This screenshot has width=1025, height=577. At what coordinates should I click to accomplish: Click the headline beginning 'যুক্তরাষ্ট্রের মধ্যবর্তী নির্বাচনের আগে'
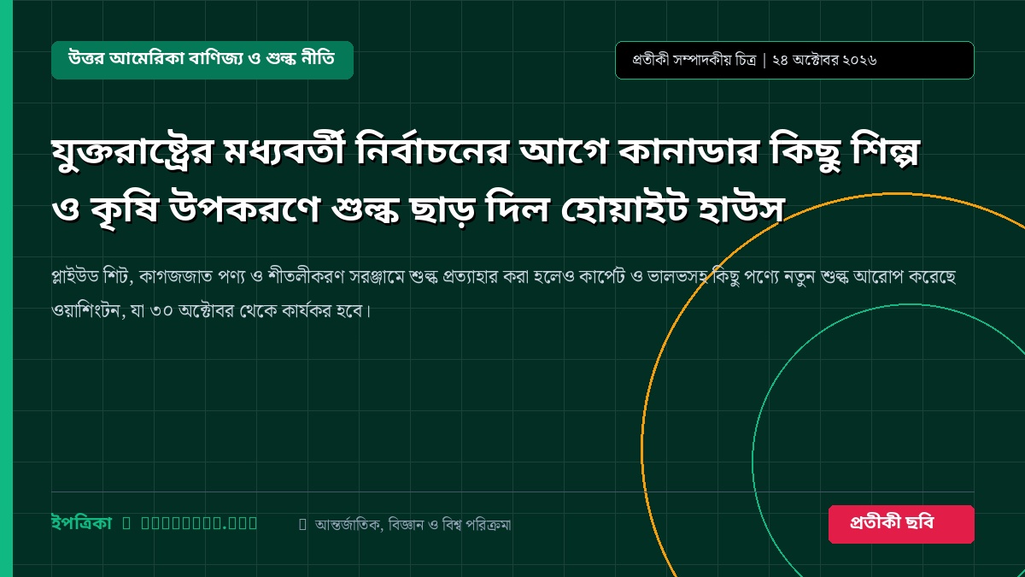tap(484, 180)
